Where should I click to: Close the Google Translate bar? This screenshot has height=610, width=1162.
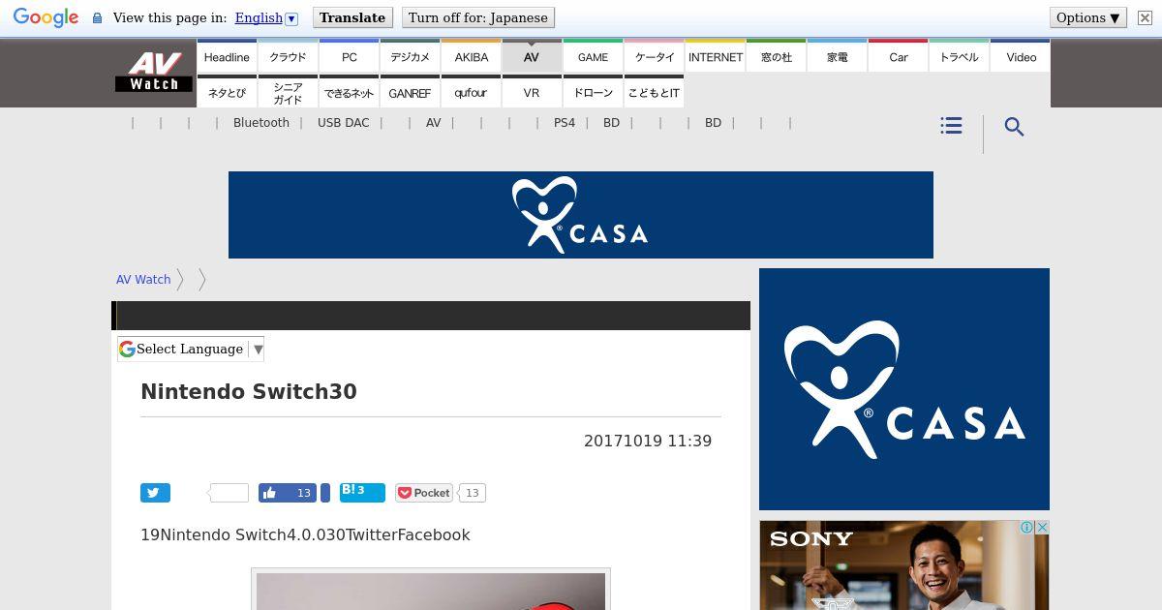point(1145,17)
